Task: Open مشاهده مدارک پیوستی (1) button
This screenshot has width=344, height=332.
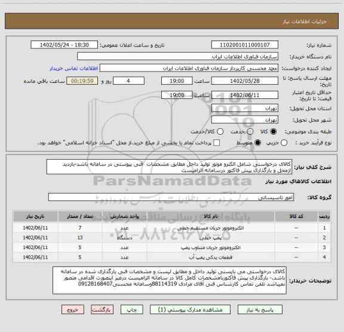Action: point(190,310)
